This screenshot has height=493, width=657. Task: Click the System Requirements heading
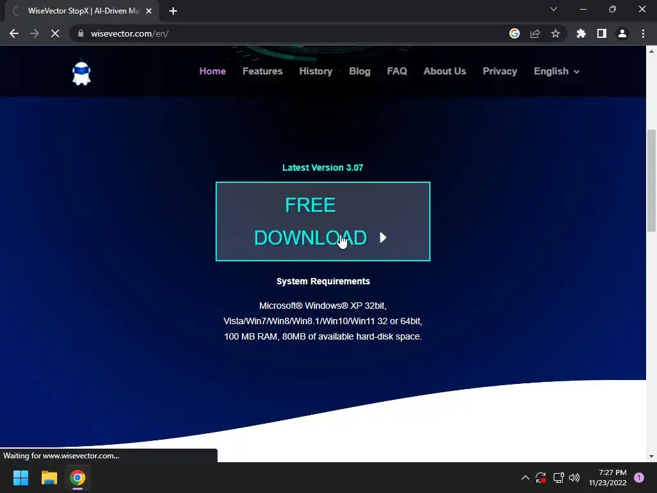[x=323, y=281]
